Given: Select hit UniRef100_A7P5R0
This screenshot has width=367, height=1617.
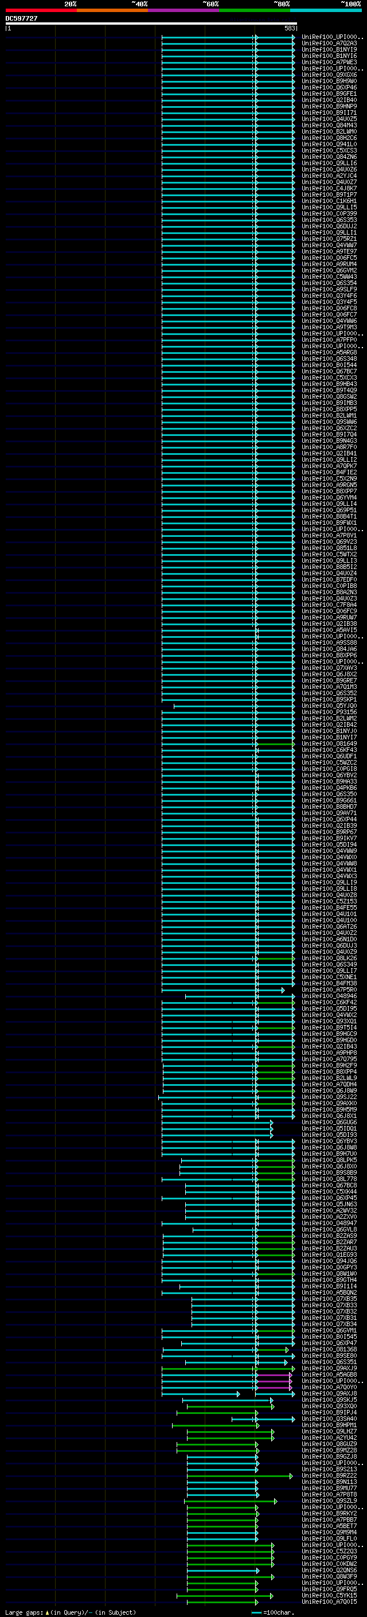Looking at the screenshot, I should click(329, 989).
